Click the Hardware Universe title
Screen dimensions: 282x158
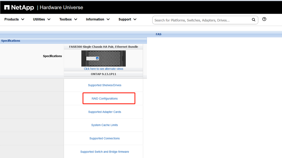click(x=61, y=7)
